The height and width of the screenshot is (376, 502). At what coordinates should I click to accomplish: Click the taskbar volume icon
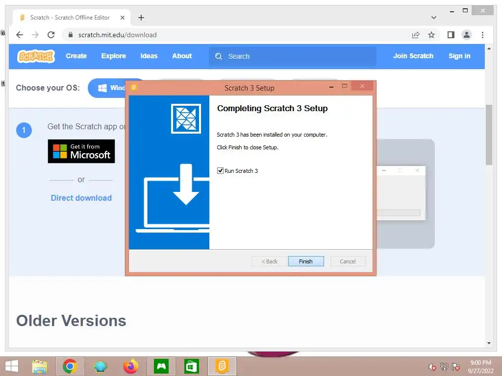click(432, 367)
